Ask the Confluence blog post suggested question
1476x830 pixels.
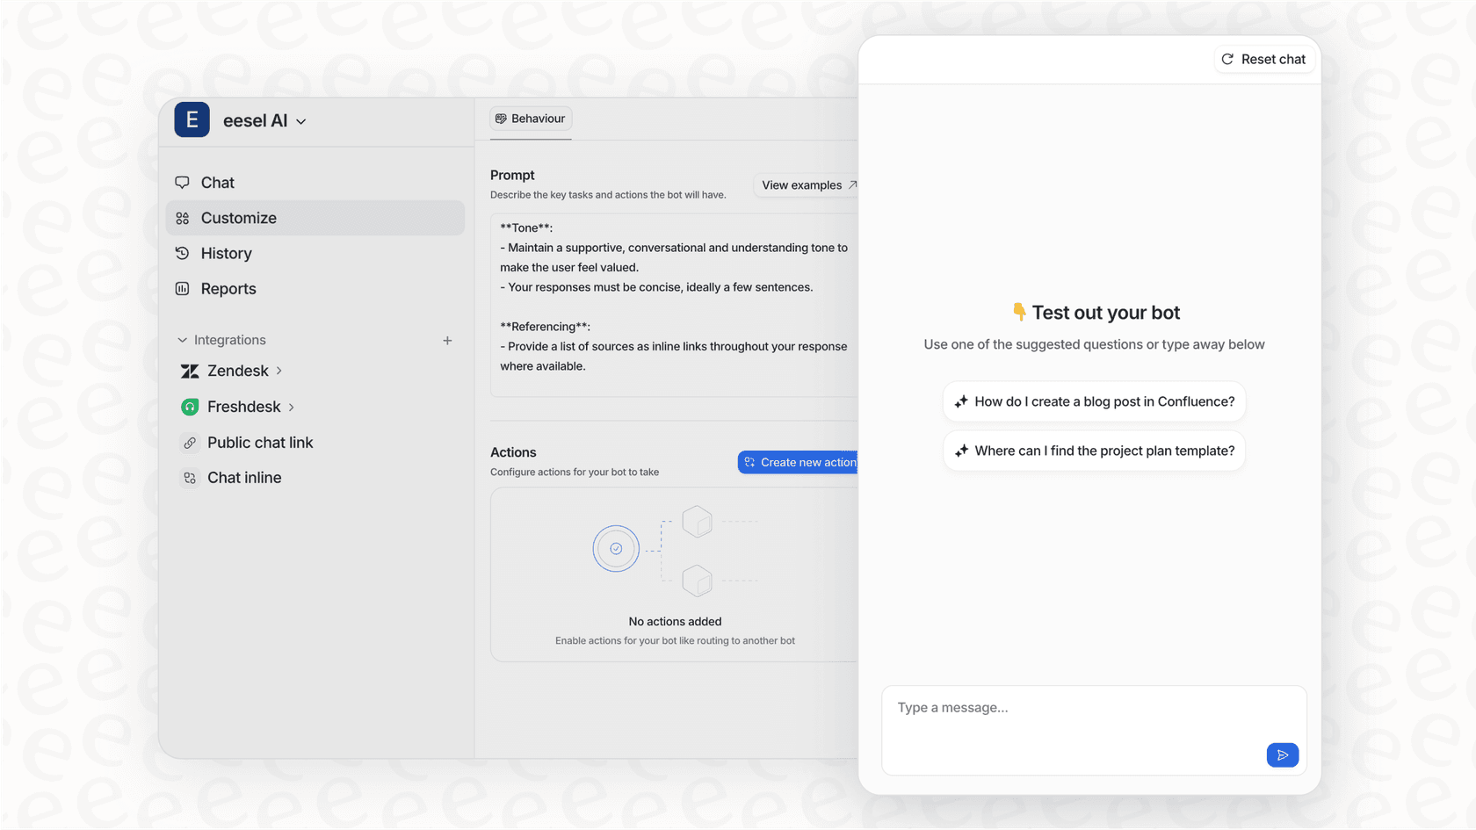coord(1094,401)
